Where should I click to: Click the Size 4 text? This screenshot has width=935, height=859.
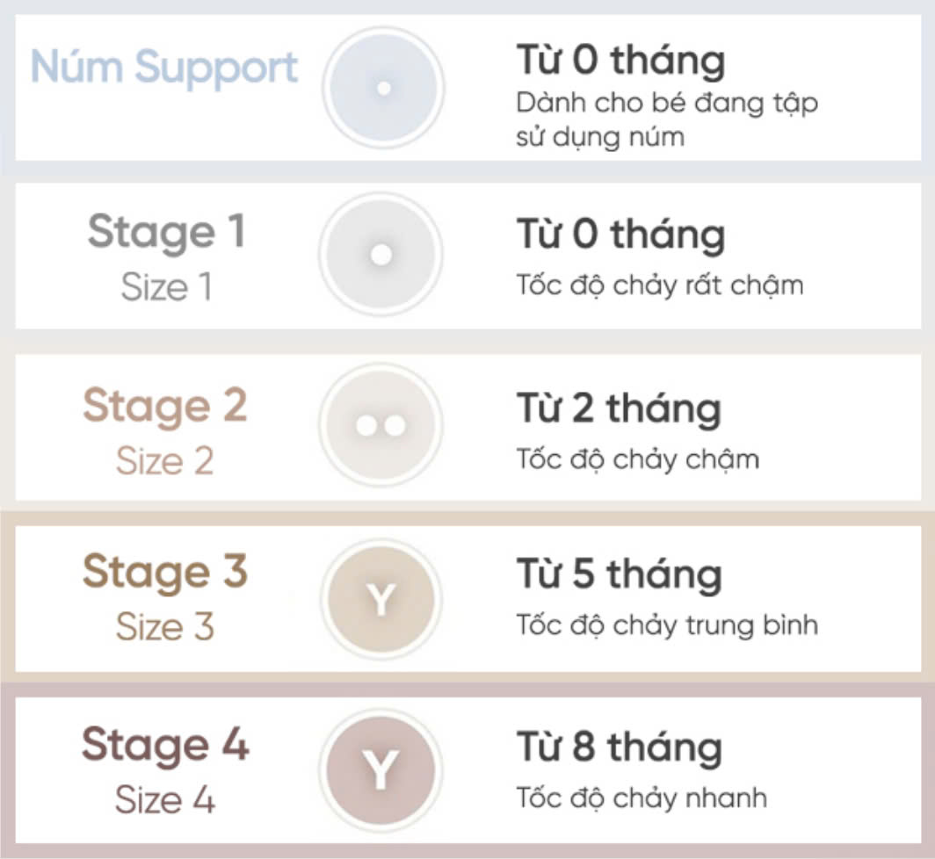point(165,799)
